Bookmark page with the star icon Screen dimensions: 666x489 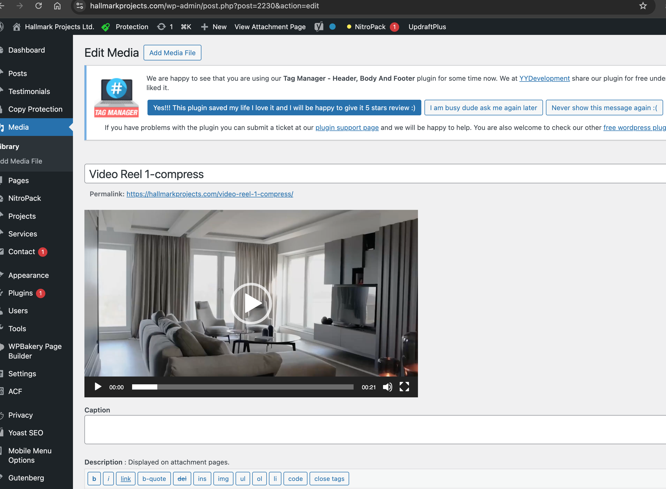coord(643,6)
